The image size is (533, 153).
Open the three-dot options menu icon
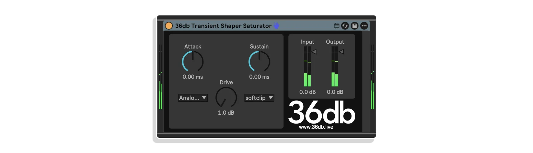point(364,26)
